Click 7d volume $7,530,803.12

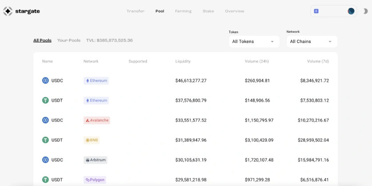pyautogui.click(x=315, y=101)
